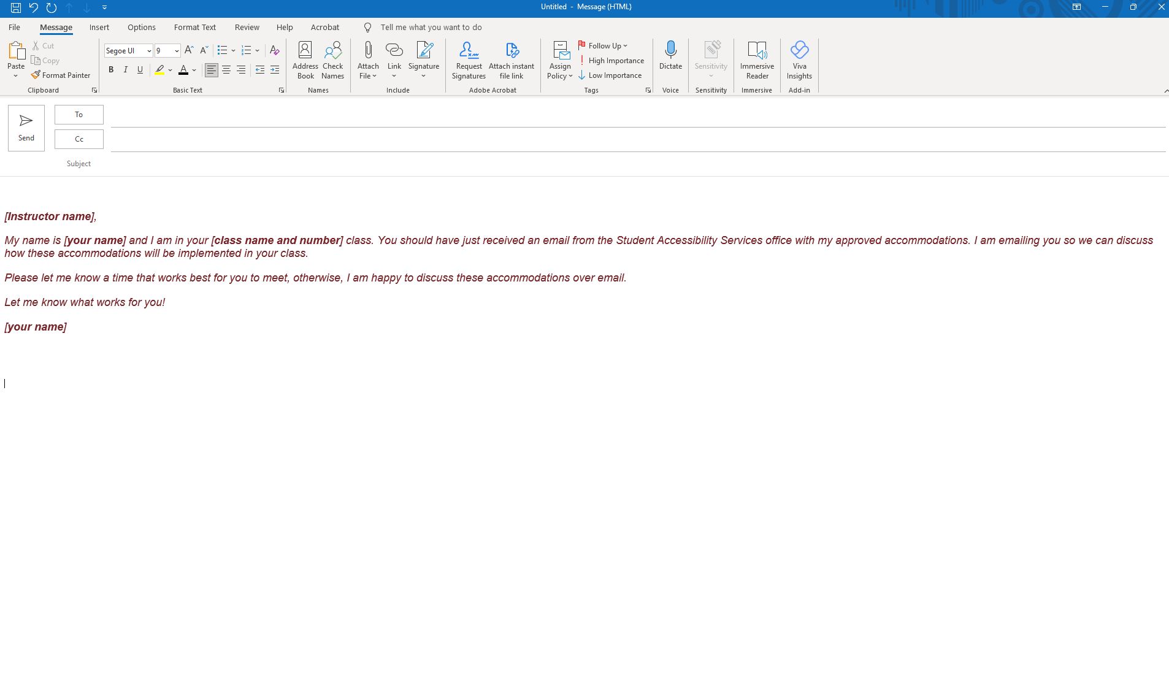
Task: Collapse the ribbon
Action: [x=1165, y=91]
